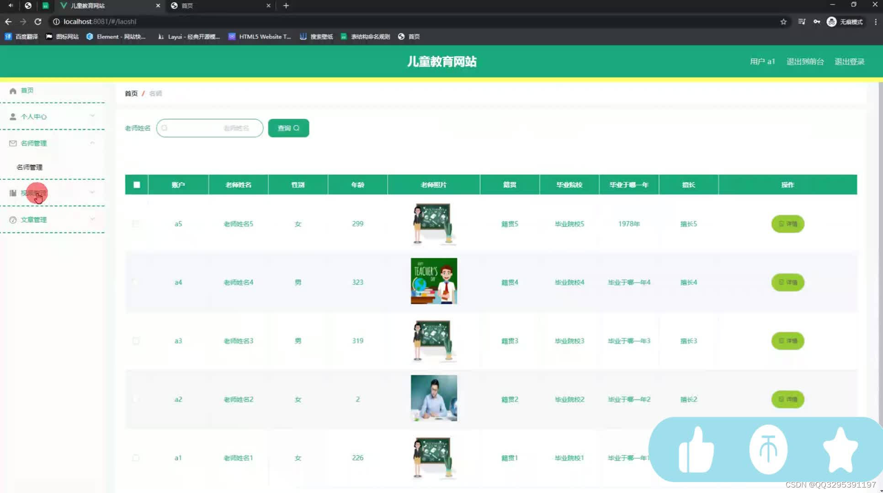Open 首页 in left sidebar
Screen dimensions: 883x493
(27, 90)
